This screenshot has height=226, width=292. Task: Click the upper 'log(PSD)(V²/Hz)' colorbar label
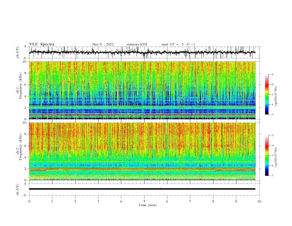(x=276, y=96)
